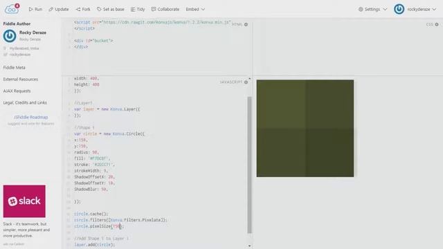443x249 pixels.
Task: Click the Settings gear icon in top bar
Action: click(361, 9)
